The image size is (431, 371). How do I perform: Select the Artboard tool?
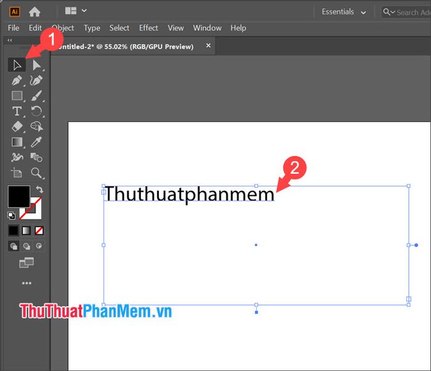(17, 173)
